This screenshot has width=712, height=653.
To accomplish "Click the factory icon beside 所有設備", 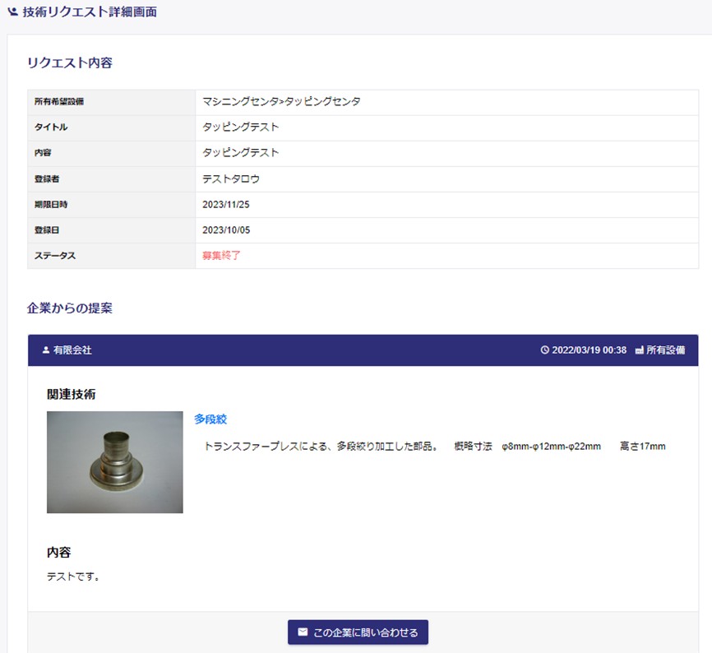I will (640, 350).
